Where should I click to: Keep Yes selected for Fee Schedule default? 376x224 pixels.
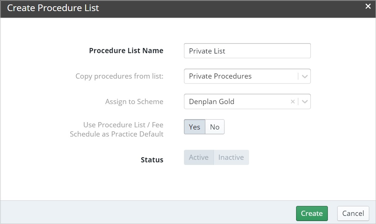point(194,127)
